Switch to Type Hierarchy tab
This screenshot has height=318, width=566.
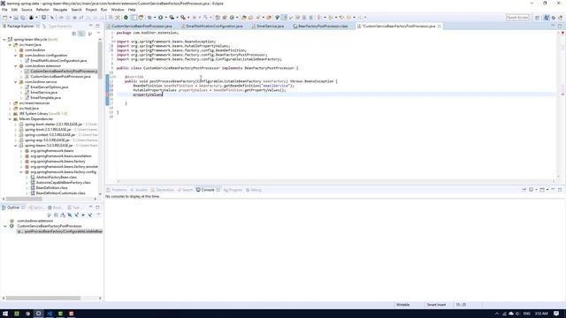57,26
